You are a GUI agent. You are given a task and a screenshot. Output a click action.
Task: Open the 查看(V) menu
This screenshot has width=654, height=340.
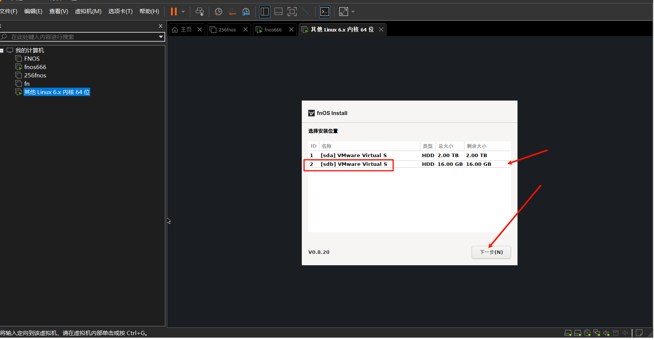point(59,11)
